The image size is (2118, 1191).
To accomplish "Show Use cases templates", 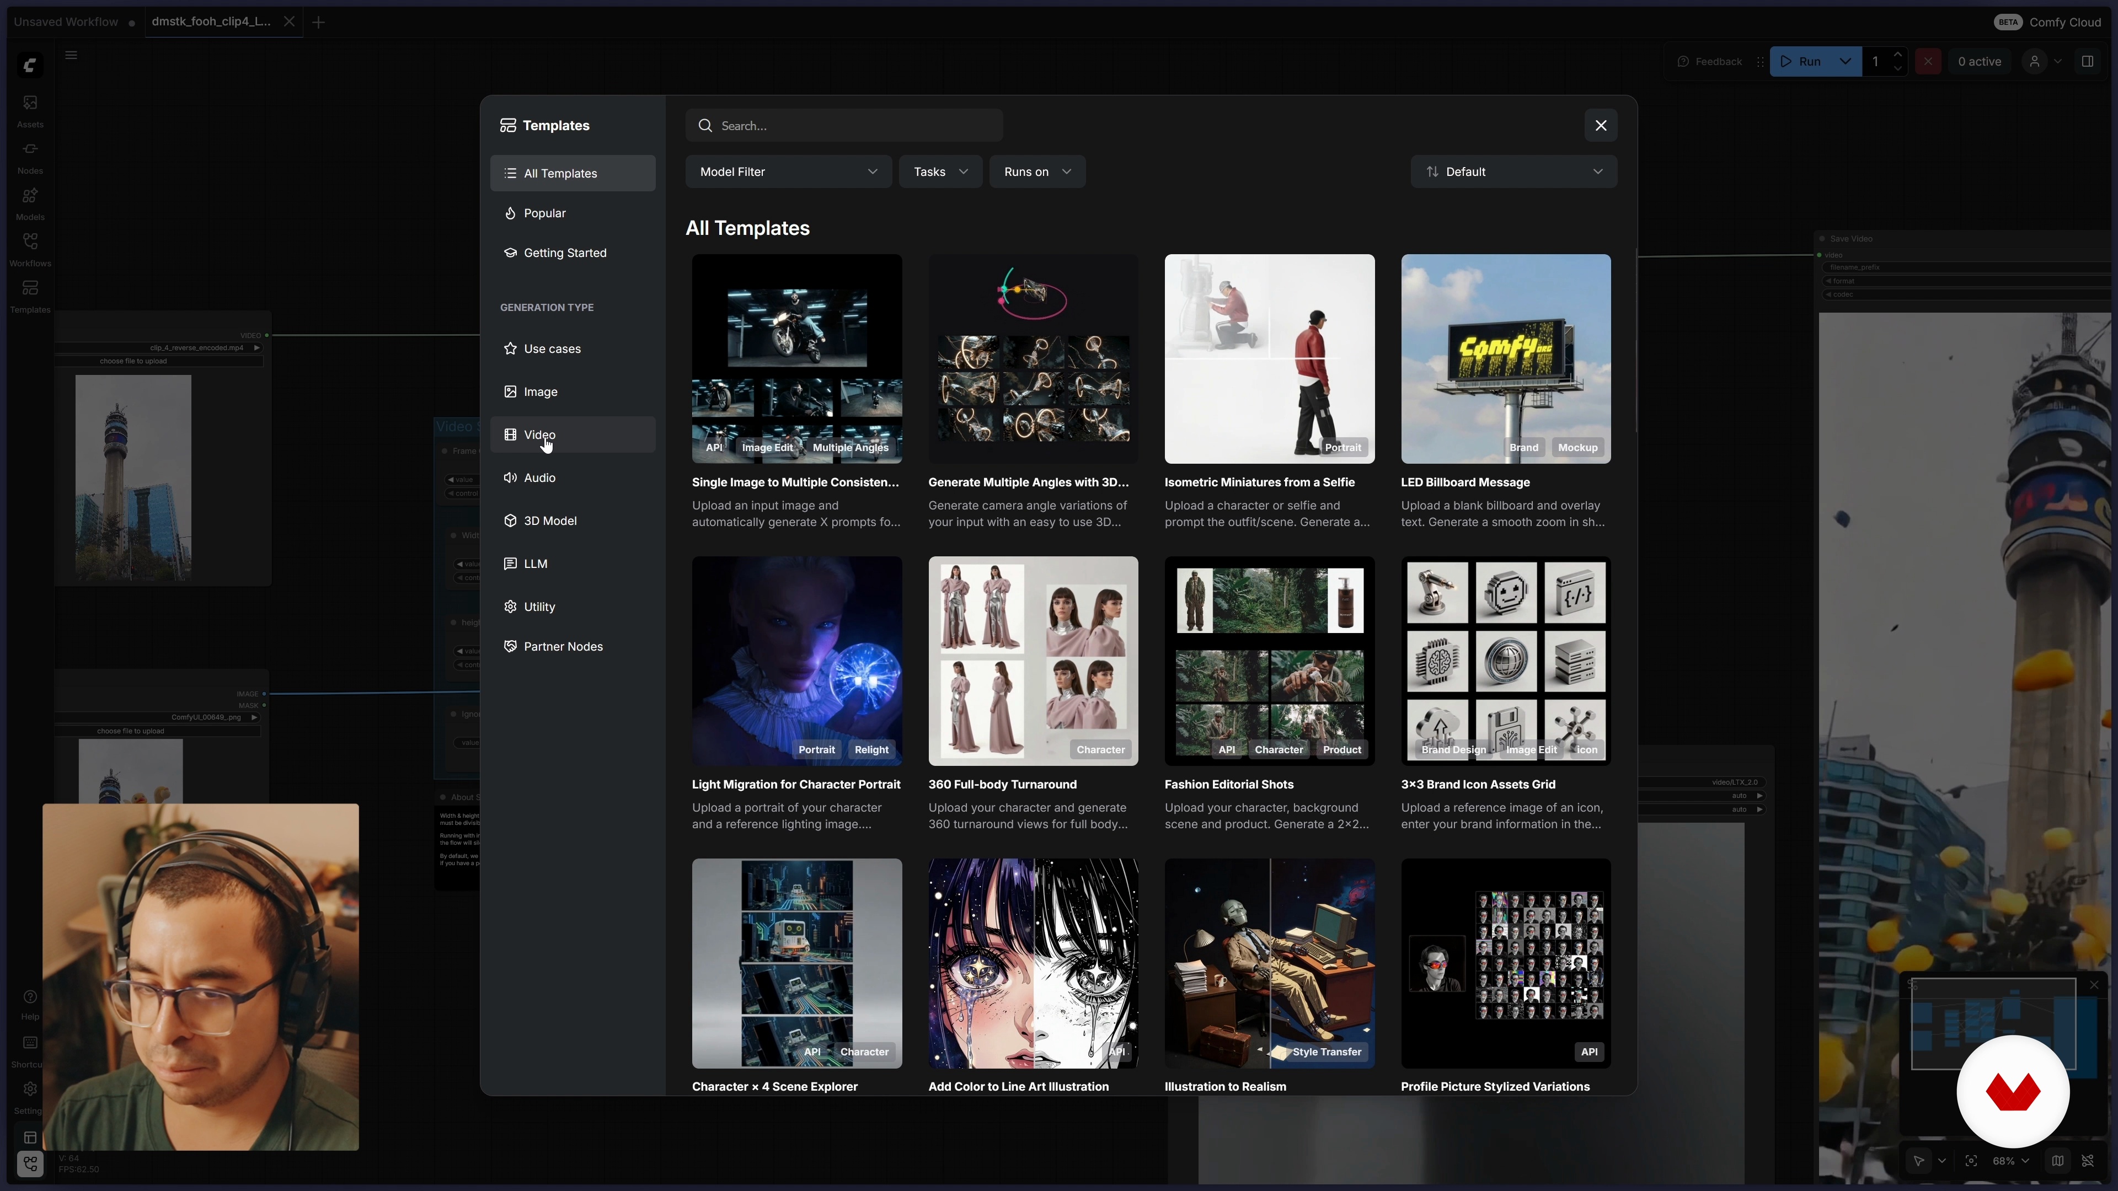I will pyautogui.click(x=573, y=348).
